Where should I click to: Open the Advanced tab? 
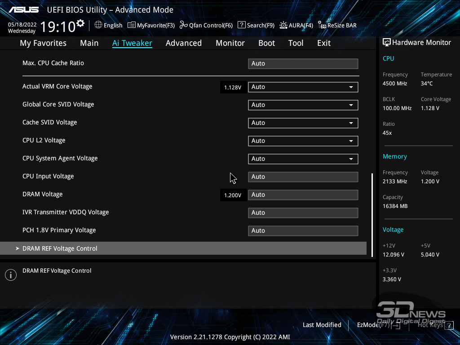pos(184,43)
